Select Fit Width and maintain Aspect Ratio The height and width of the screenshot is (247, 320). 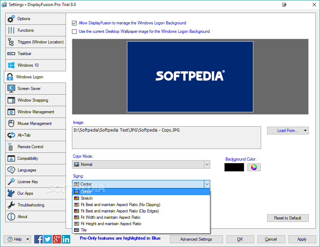tap(141, 217)
